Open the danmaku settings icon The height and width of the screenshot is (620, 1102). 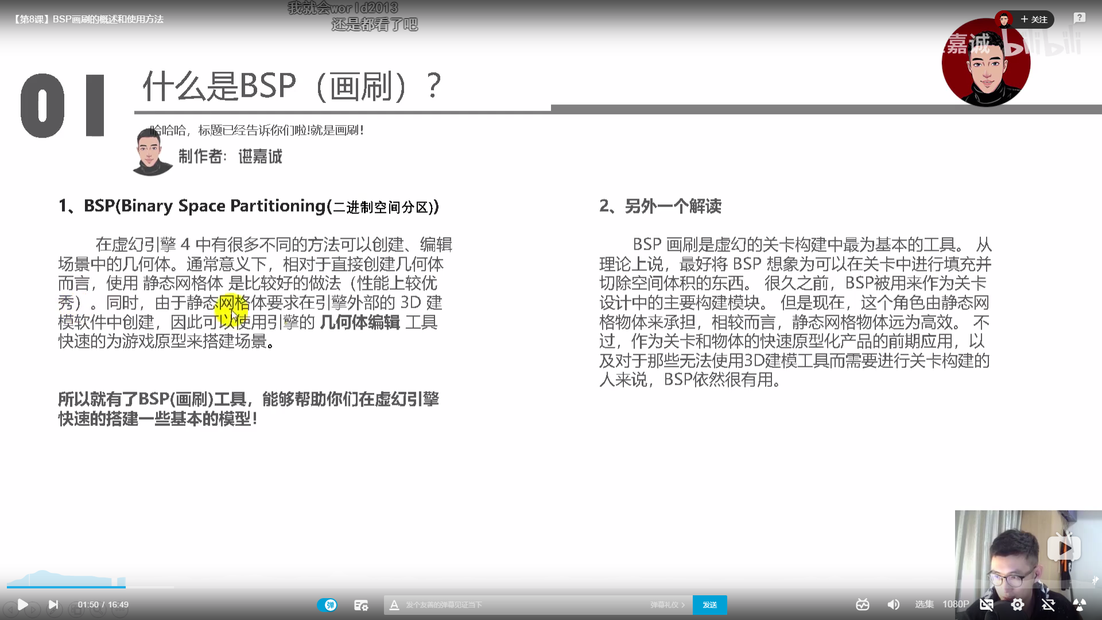point(361,604)
